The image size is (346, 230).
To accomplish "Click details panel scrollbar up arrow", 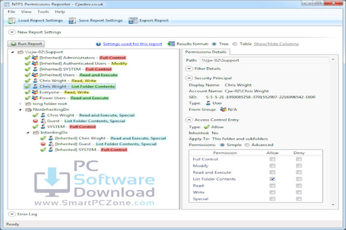I will click(x=333, y=59).
